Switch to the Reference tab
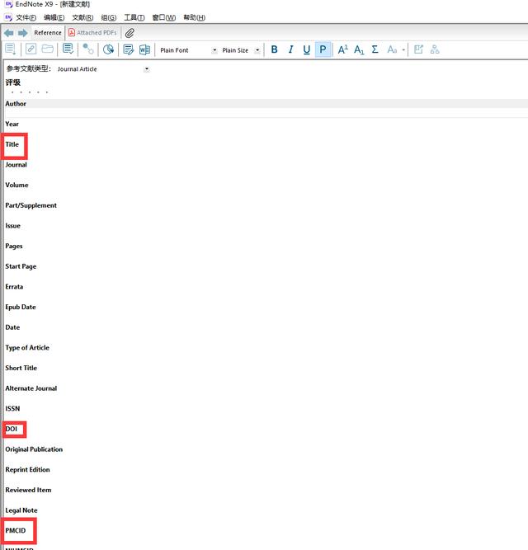This screenshot has width=528, height=550. [48, 33]
